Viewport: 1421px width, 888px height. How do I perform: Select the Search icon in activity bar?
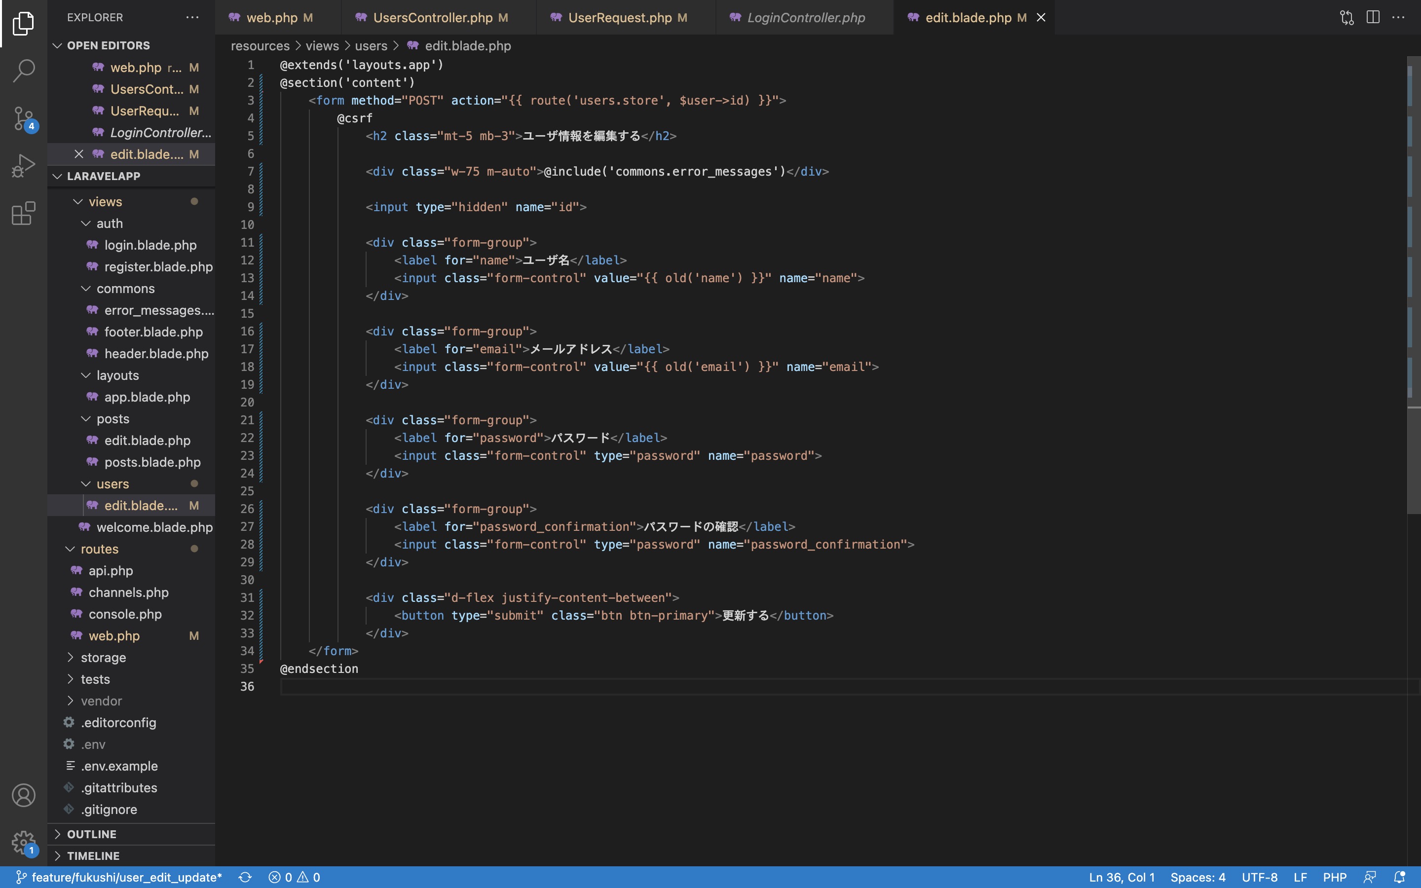click(24, 71)
